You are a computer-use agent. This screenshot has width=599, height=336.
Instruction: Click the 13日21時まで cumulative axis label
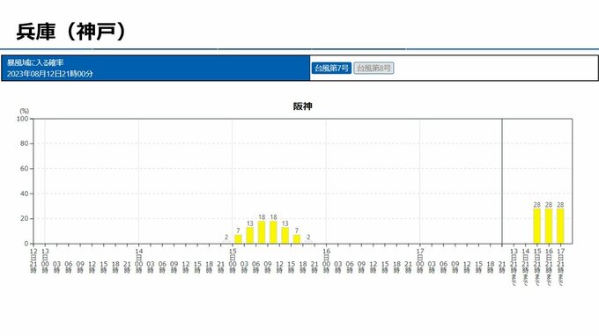(514, 267)
